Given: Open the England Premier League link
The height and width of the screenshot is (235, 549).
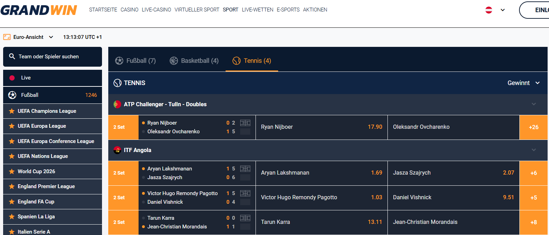Looking at the screenshot, I should click(x=46, y=186).
